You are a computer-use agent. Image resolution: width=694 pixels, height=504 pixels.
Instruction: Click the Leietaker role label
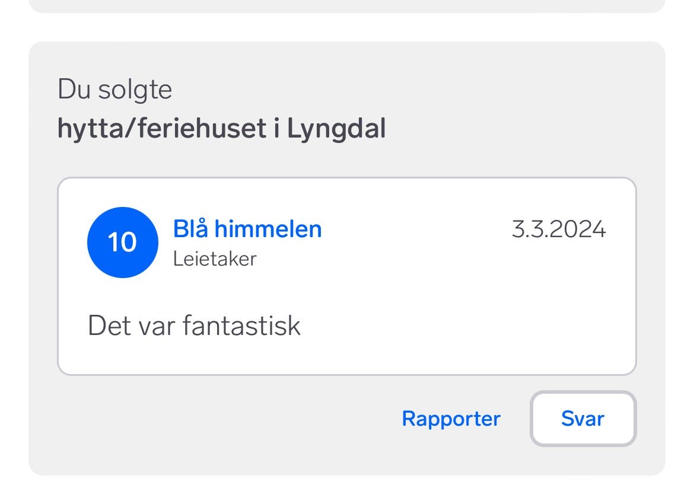coord(214,259)
